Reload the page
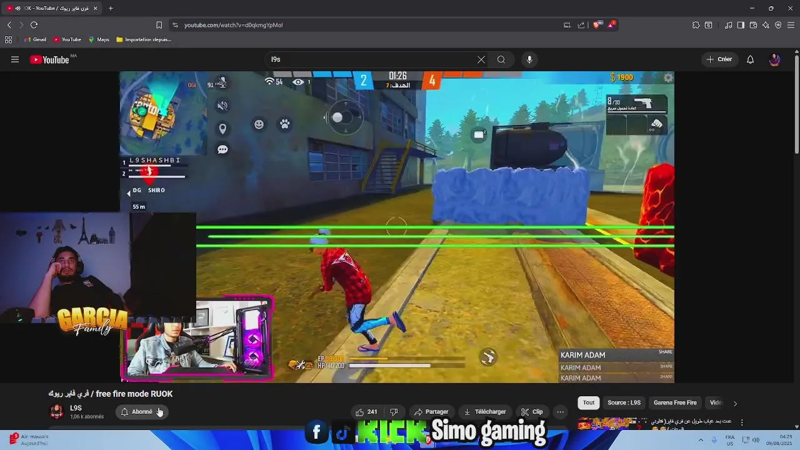Screen dimensions: 800x450 coord(34,25)
